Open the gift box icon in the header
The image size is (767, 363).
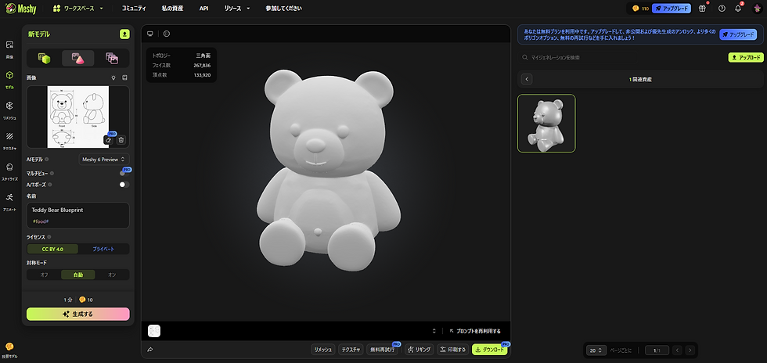(703, 9)
